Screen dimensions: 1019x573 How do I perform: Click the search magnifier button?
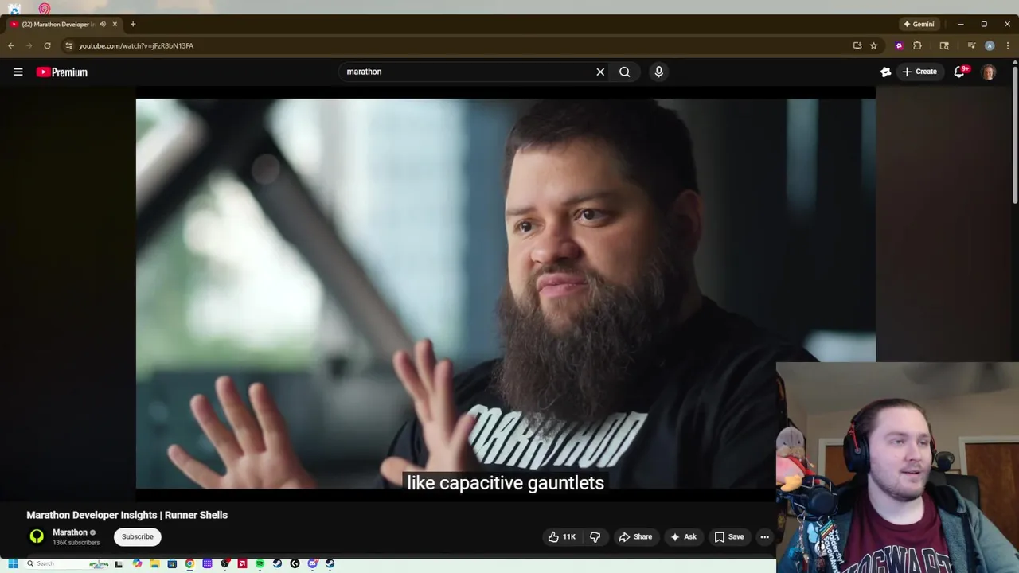click(x=625, y=72)
